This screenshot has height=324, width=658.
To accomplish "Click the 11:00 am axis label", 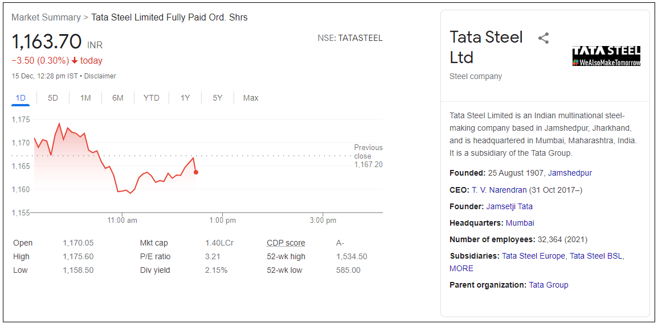I will (x=122, y=221).
